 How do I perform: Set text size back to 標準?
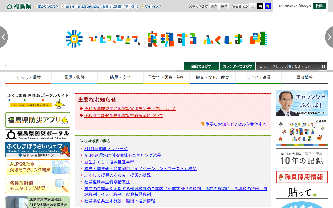point(224,6)
